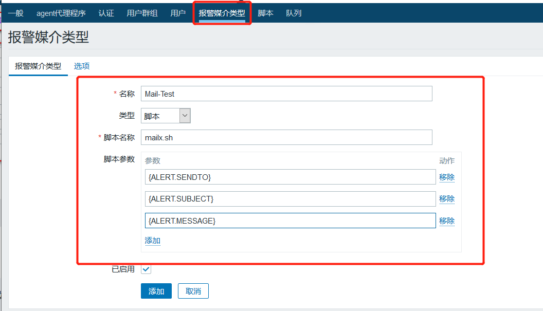Open the agent代理程序 menu item
Viewport: 543px width, 311px height.
(x=61, y=13)
